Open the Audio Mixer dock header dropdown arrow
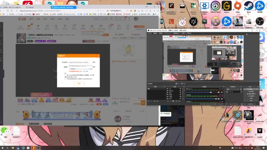This screenshot has width=267, height=150. click(224, 87)
